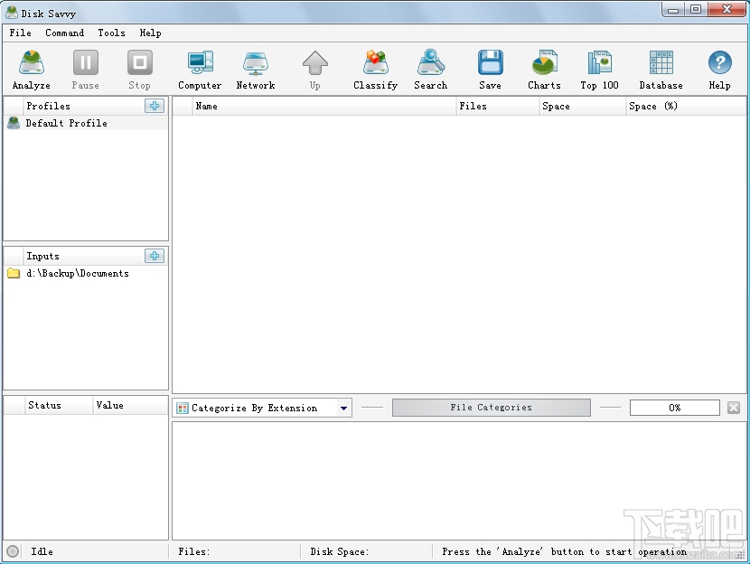Click the status bar Analyze hint message
Screen dimensions: 750x564
(565, 551)
